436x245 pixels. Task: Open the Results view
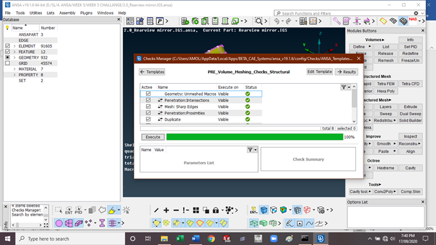(347, 72)
